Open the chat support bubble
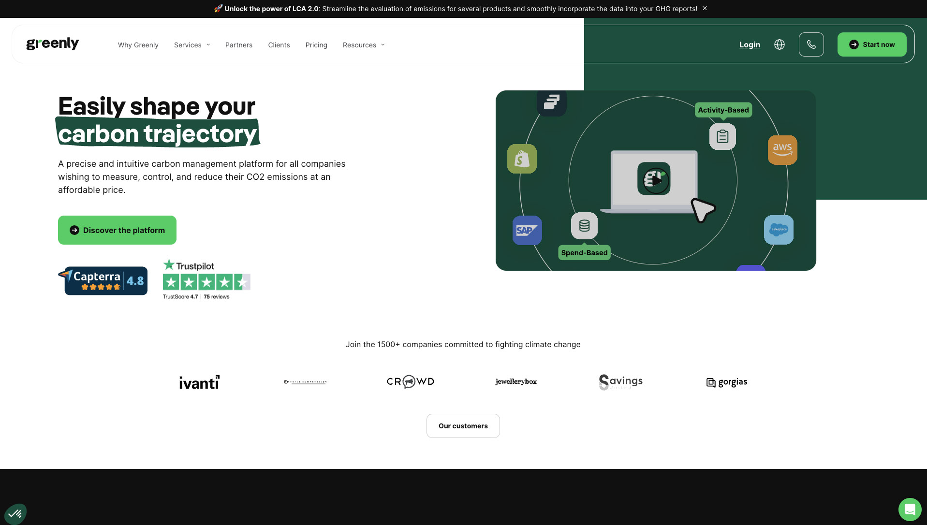927x525 pixels. click(910, 510)
